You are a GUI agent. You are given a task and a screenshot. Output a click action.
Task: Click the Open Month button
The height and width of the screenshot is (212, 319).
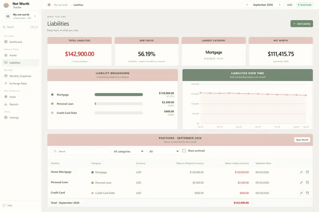coord(302,140)
